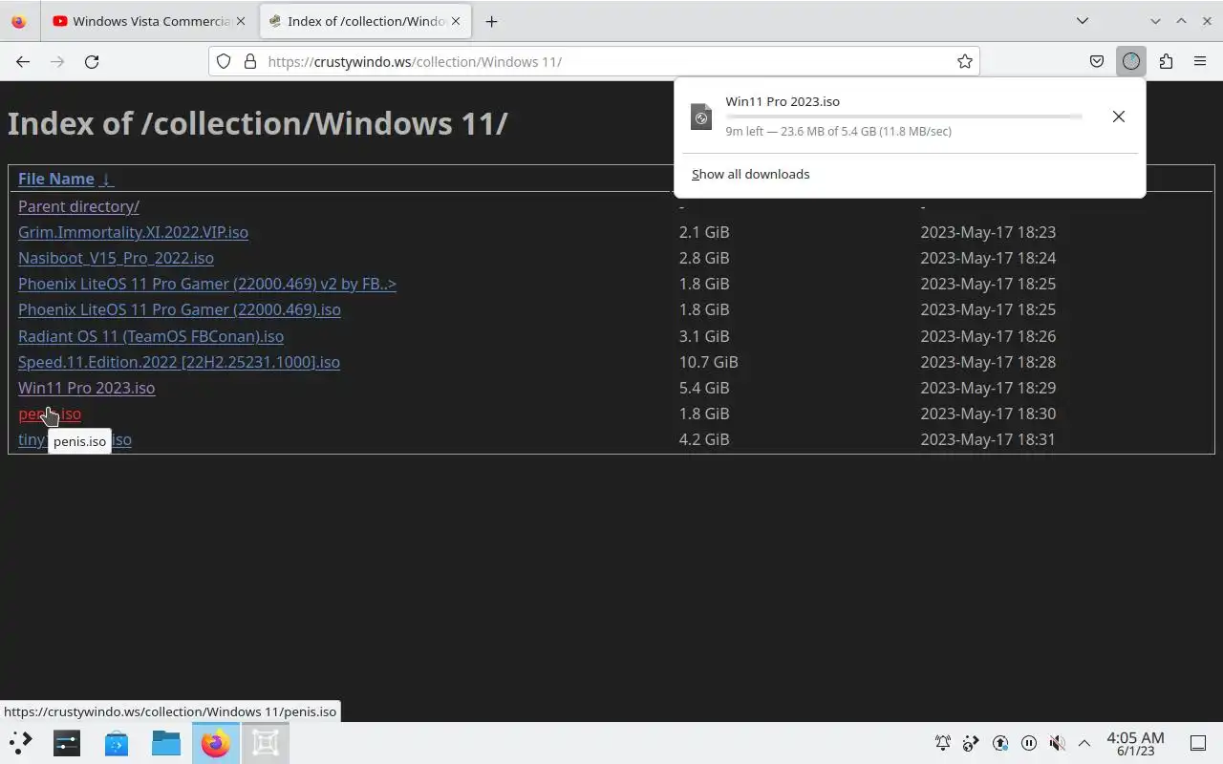Click the file icon for Win11 Pro download

(701, 117)
